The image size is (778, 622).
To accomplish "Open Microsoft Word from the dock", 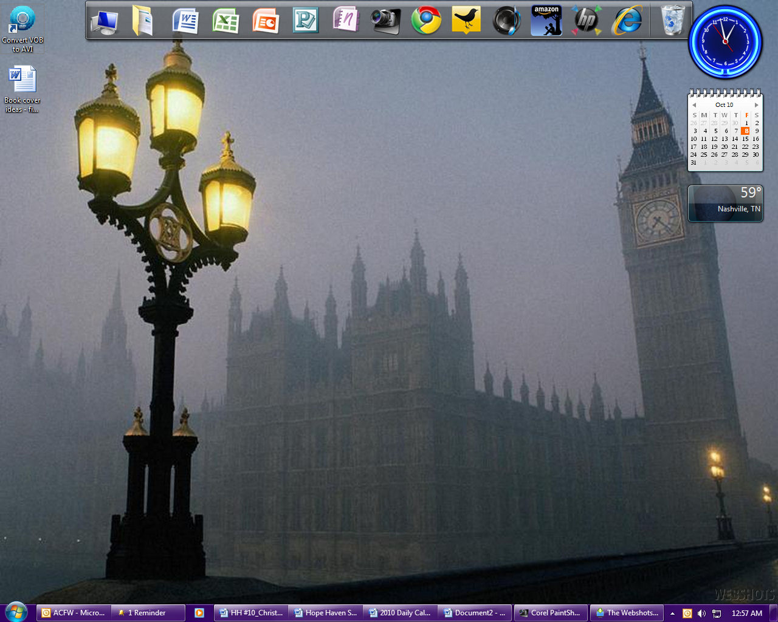I will click(185, 21).
